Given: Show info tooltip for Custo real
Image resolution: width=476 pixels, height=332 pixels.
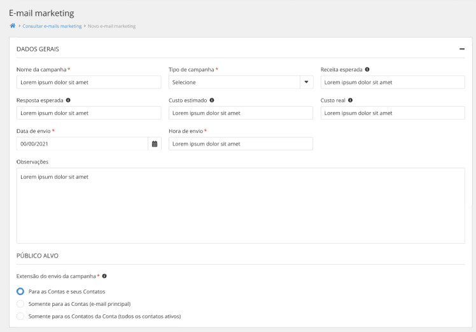Looking at the screenshot, I should pyautogui.click(x=350, y=100).
